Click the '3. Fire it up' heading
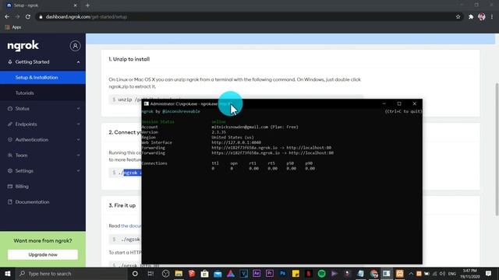Viewport: 499px width, 280px height. coord(122,205)
